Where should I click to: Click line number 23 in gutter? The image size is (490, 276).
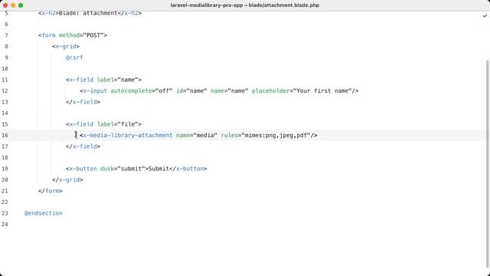pos(5,213)
